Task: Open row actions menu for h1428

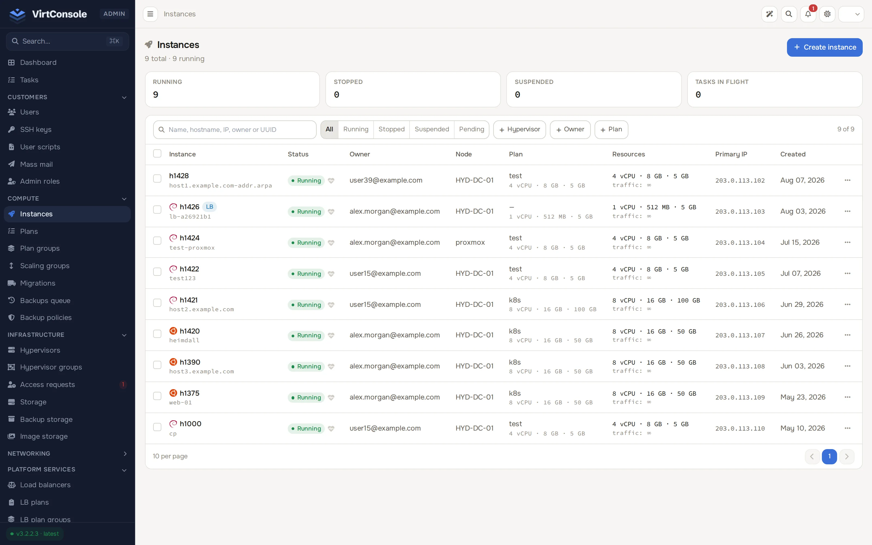Action: tap(847, 180)
